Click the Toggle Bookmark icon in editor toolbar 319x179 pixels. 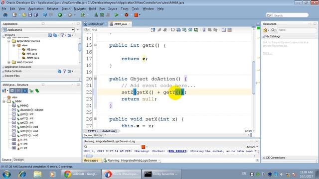click(204, 30)
